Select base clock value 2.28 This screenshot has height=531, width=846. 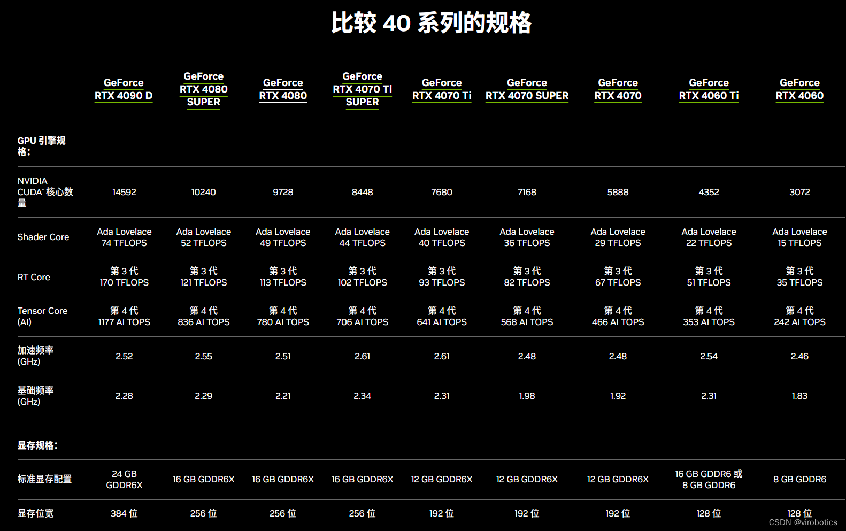point(124,396)
